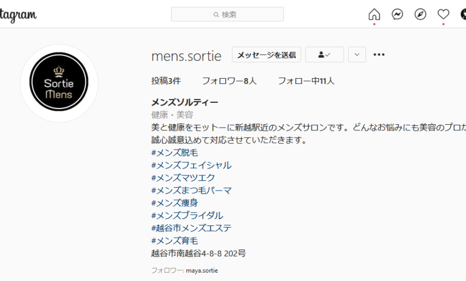Open the Explore compass icon
This screenshot has height=281, width=466.
click(x=420, y=14)
